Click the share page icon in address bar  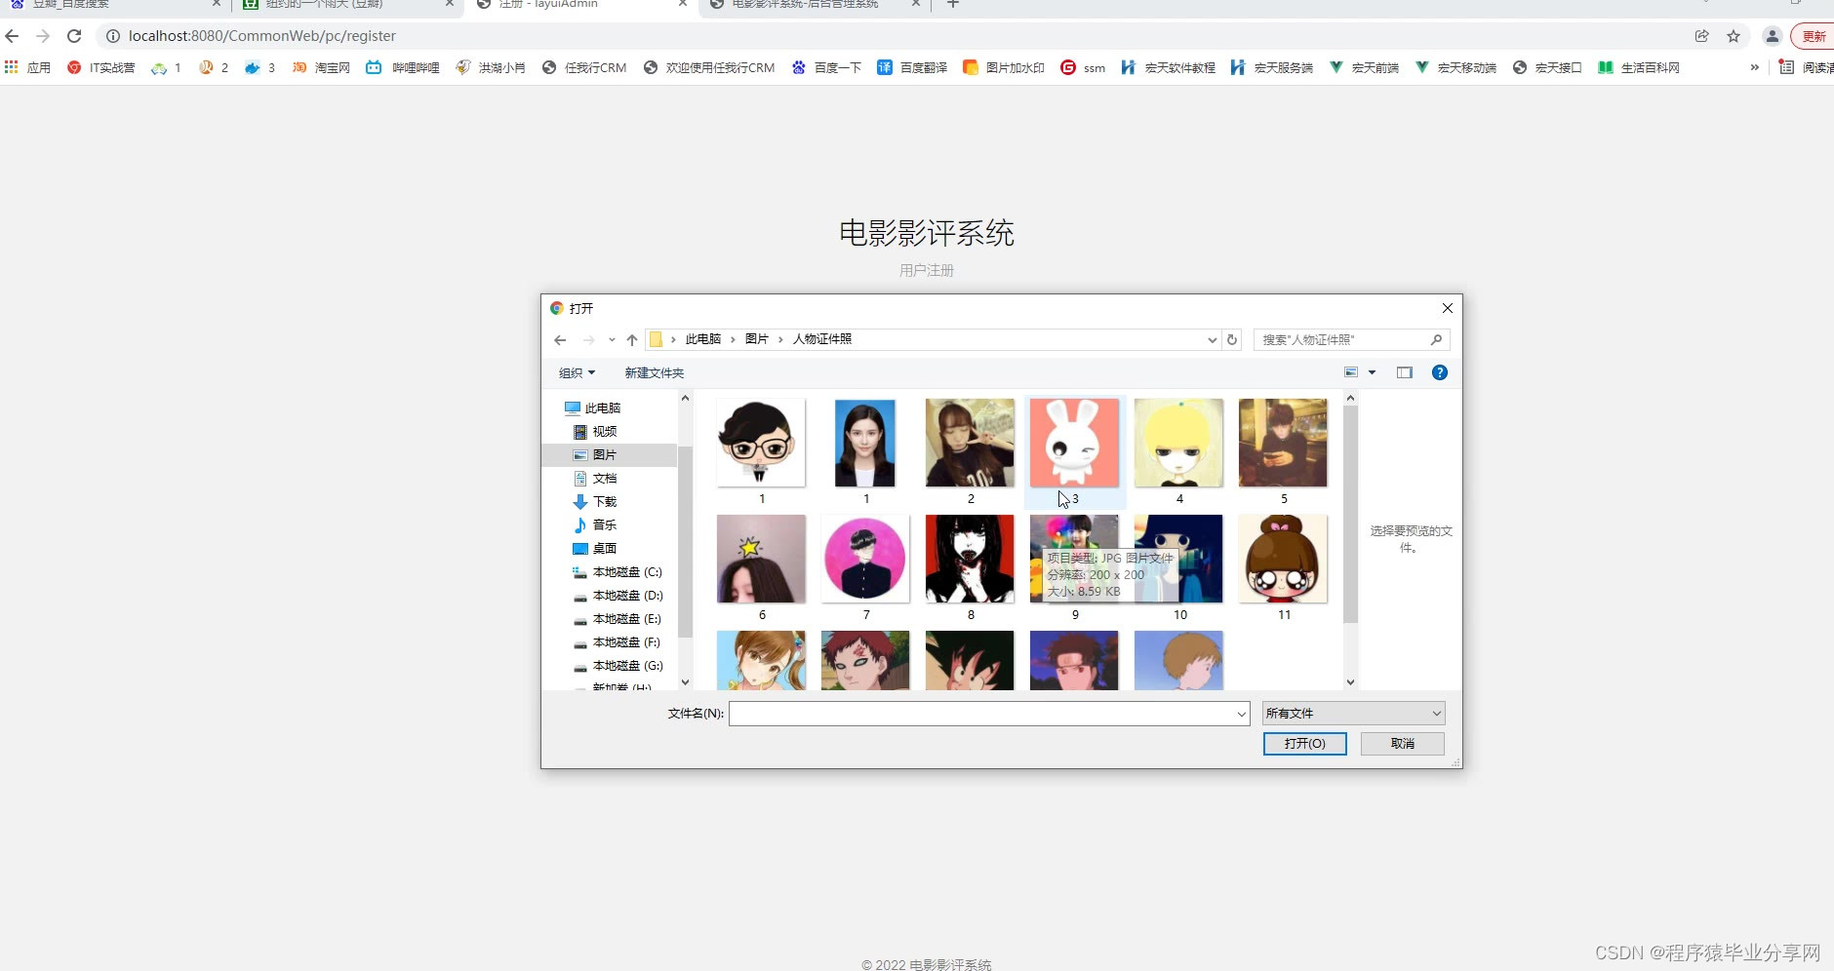pyautogui.click(x=1701, y=36)
